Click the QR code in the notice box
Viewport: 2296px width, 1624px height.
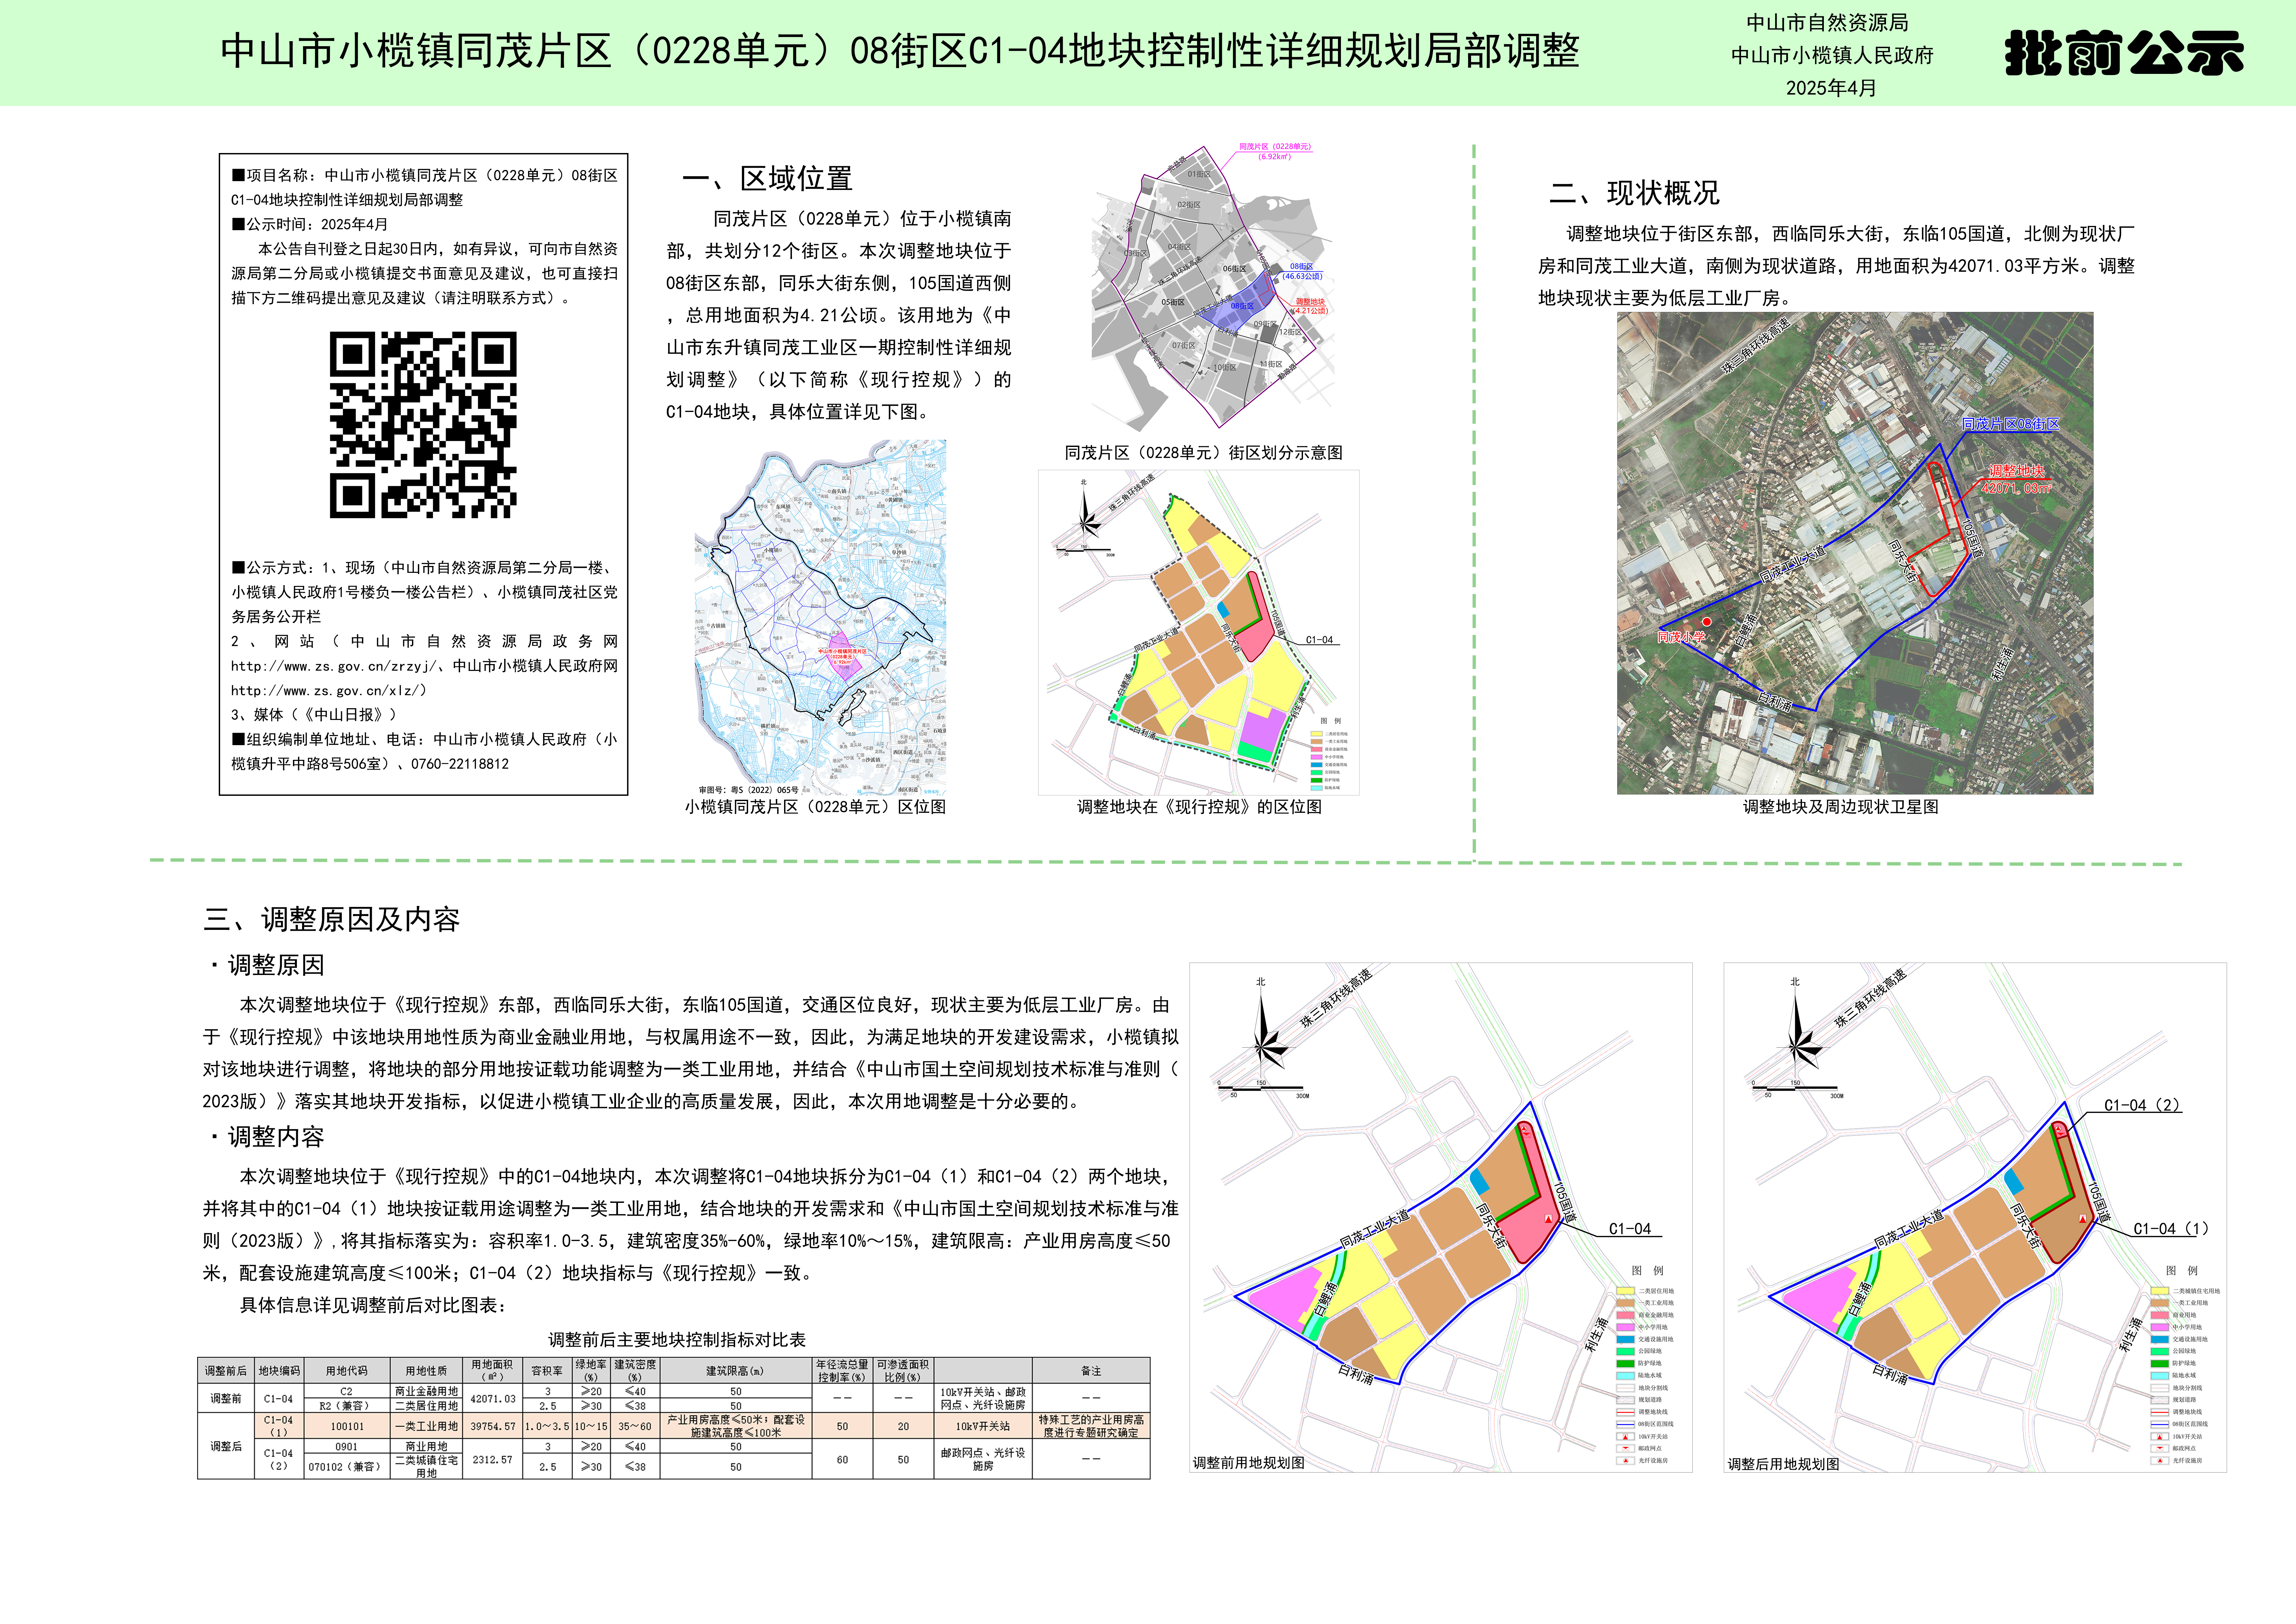pyautogui.click(x=423, y=425)
